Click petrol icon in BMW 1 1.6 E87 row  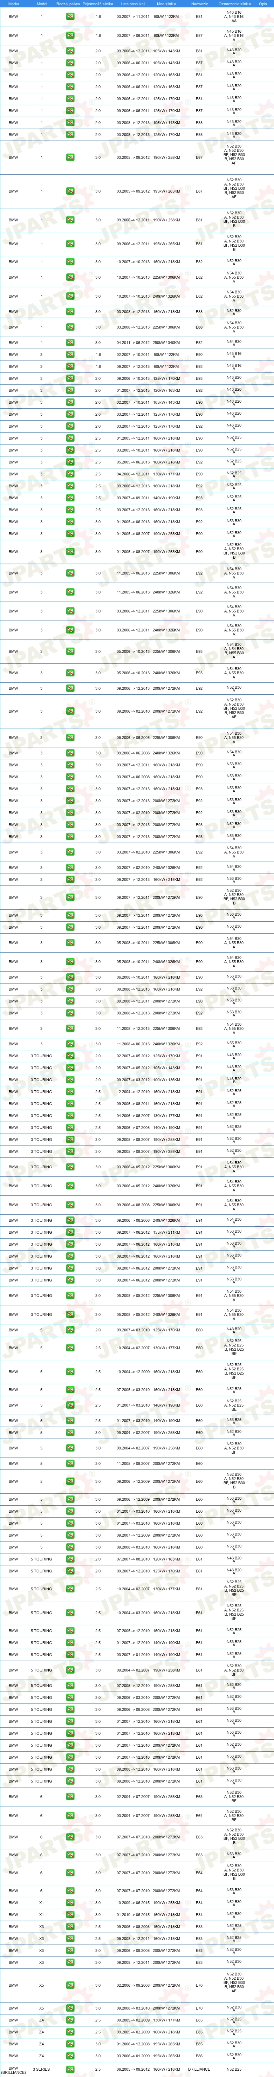click(71, 35)
